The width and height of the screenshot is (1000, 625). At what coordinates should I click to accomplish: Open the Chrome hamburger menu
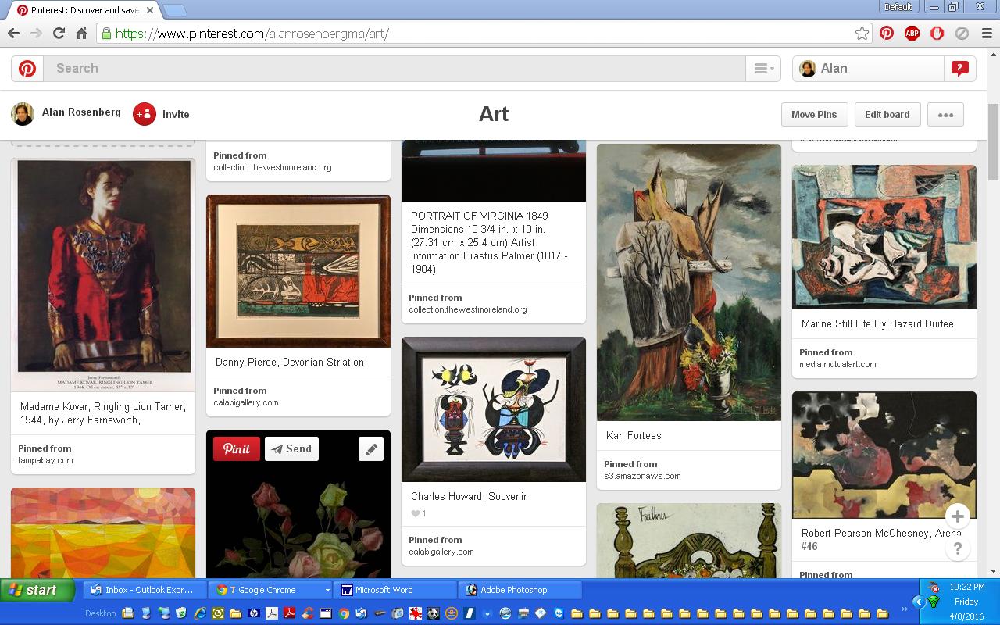tap(987, 34)
